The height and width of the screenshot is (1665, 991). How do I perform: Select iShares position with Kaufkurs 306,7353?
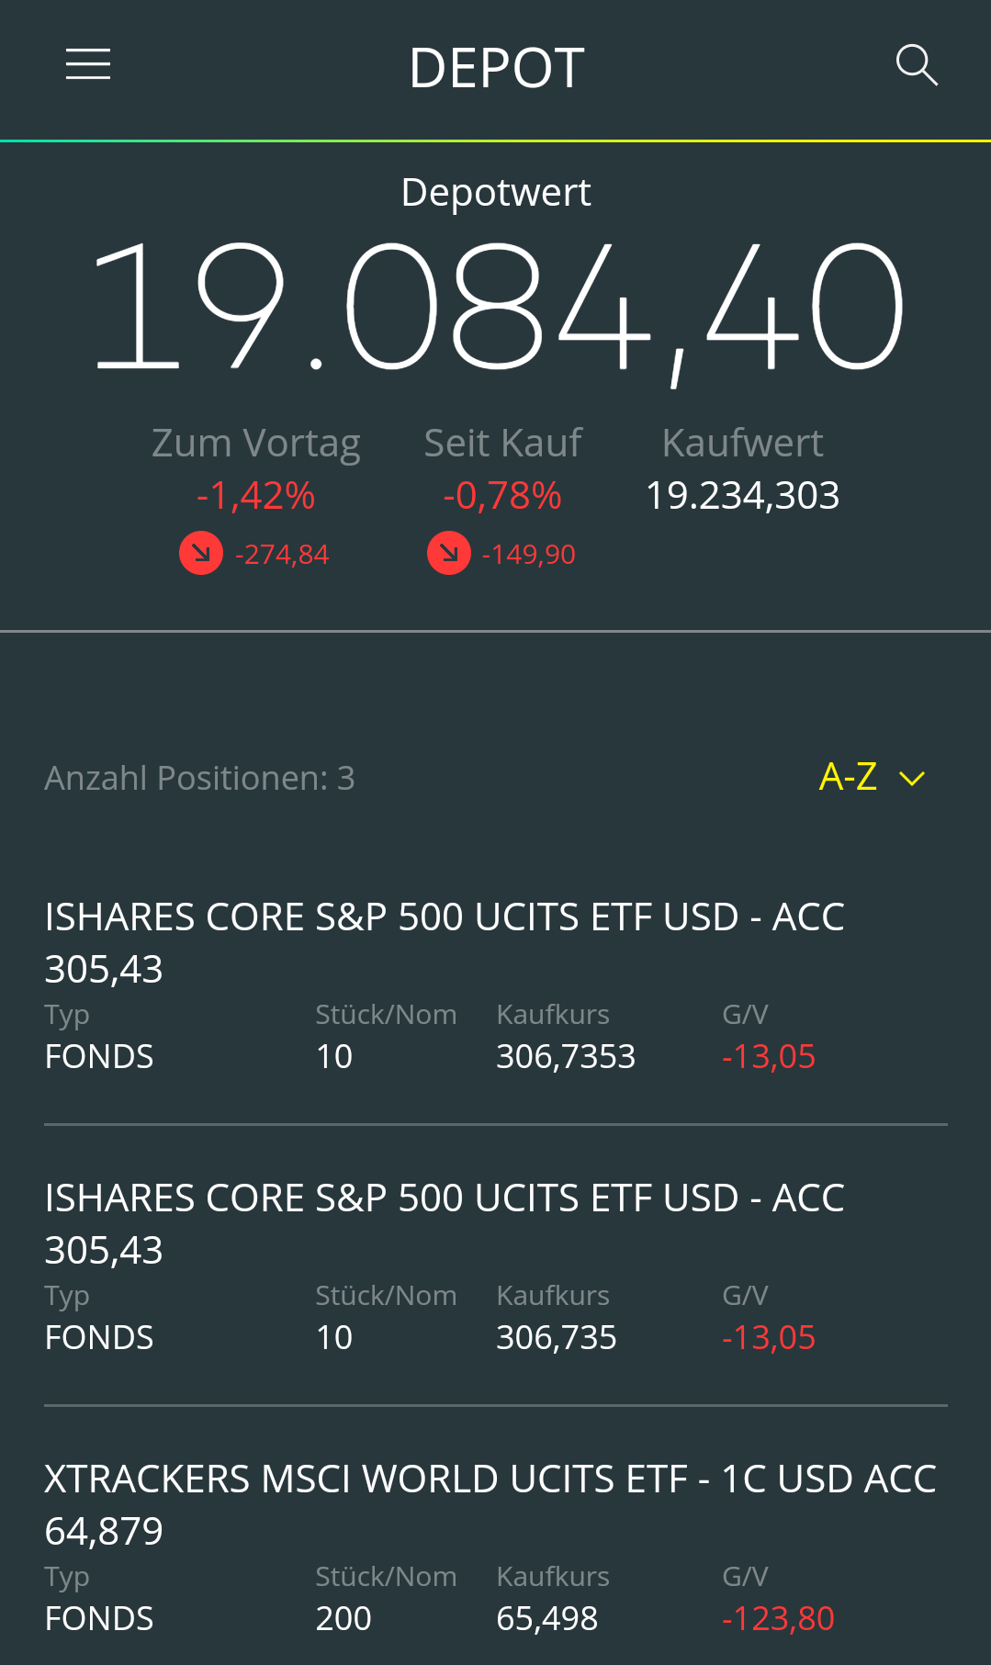(445, 917)
